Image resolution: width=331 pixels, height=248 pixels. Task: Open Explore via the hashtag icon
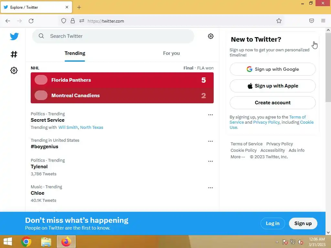pos(14,54)
